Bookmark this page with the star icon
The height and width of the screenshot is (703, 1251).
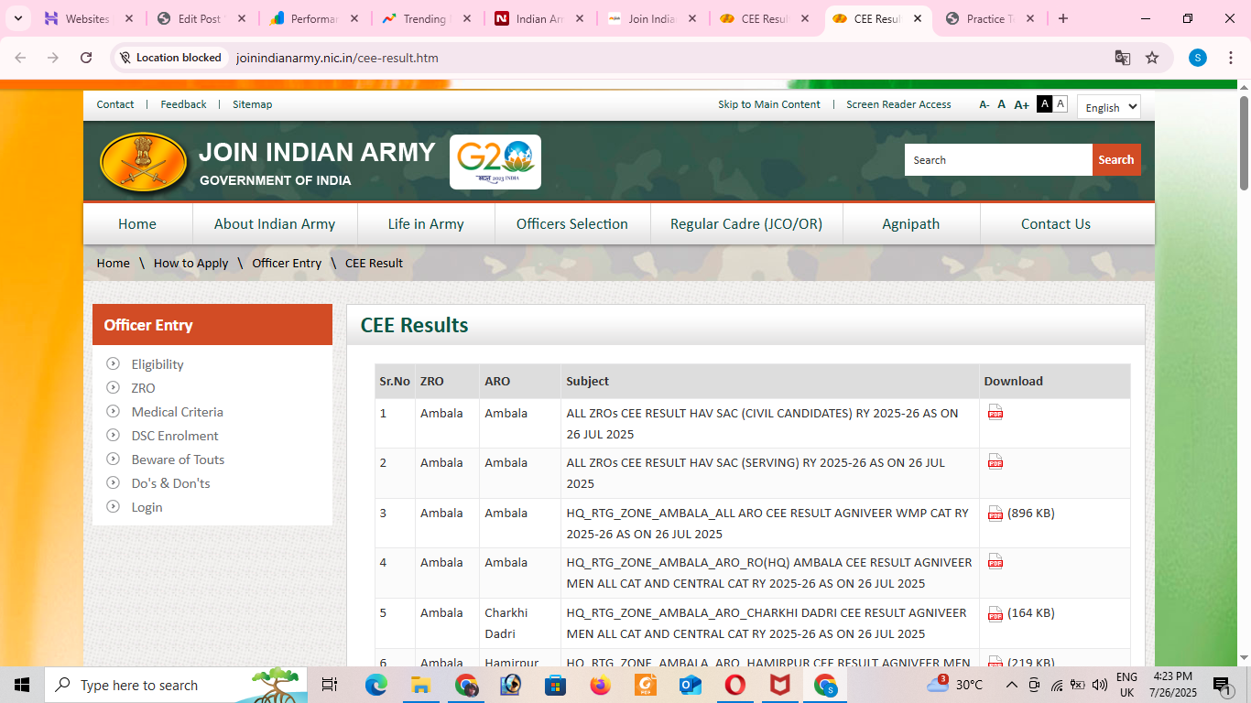pyautogui.click(x=1152, y=58)
